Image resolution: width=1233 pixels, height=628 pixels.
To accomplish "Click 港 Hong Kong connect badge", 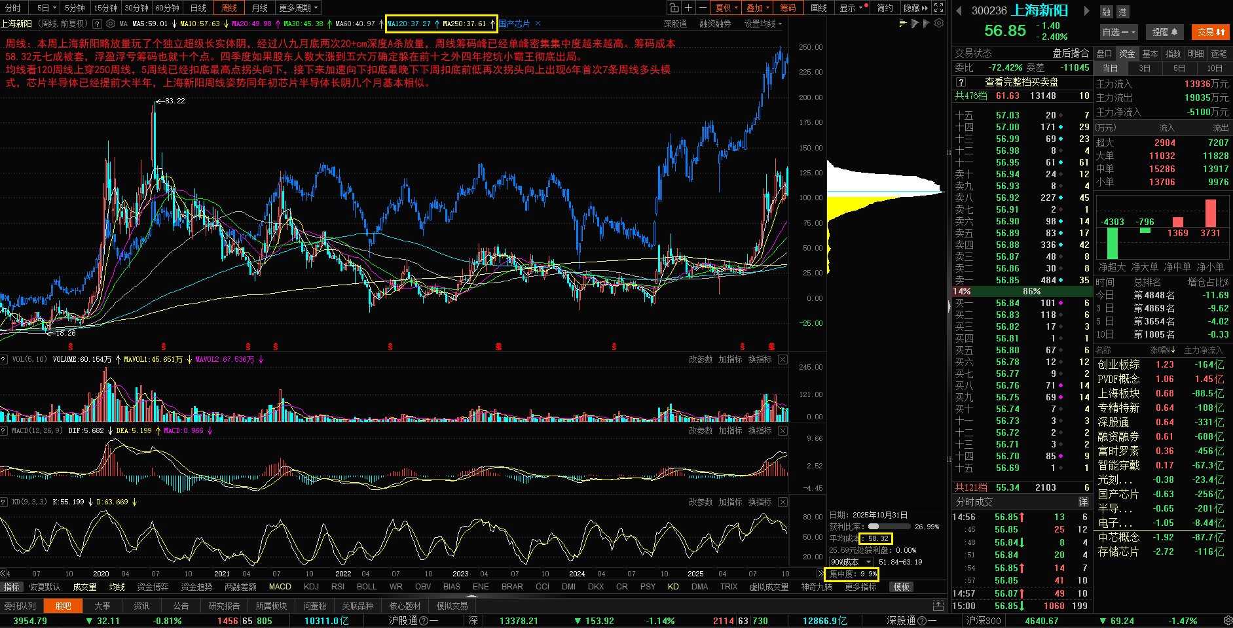I will coord(1122,12).
